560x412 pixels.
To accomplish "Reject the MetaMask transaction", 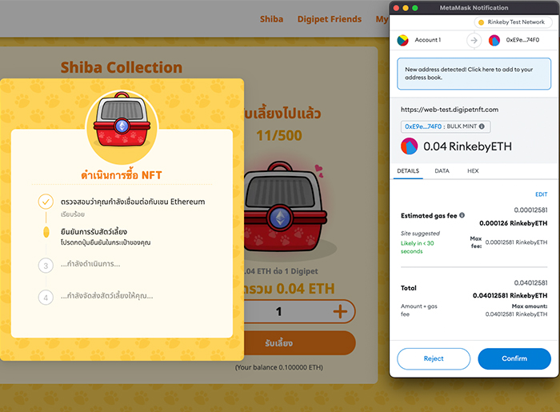I will (x=434, y=358).
